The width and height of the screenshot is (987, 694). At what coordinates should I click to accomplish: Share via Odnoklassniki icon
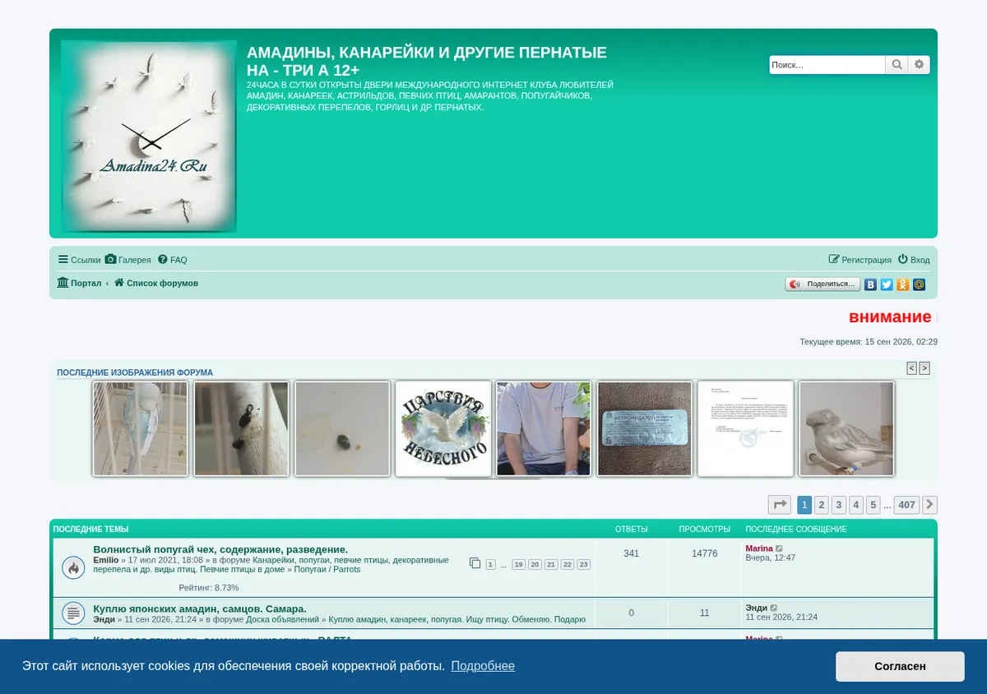[903, 285]
